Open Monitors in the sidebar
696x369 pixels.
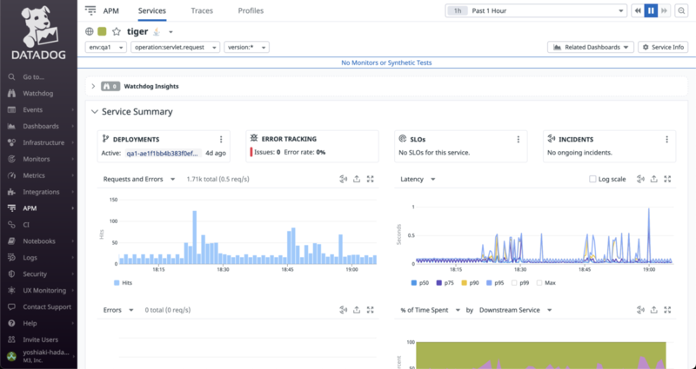click(x=38, y=159)
